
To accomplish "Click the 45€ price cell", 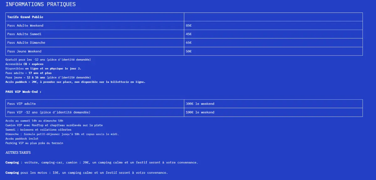I will click(x=189, y=34).
